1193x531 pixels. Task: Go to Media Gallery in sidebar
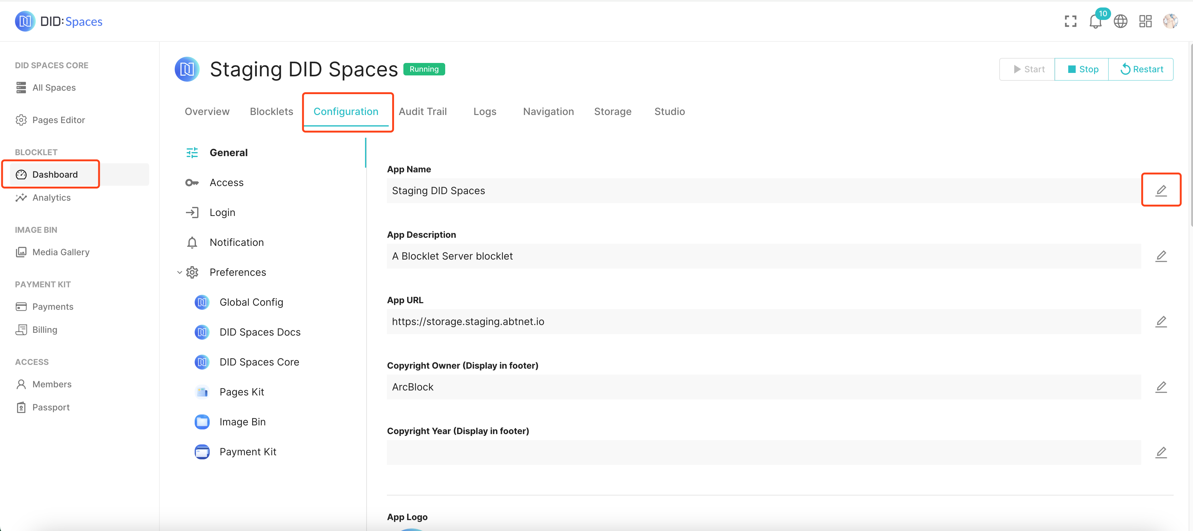(61, 252)
